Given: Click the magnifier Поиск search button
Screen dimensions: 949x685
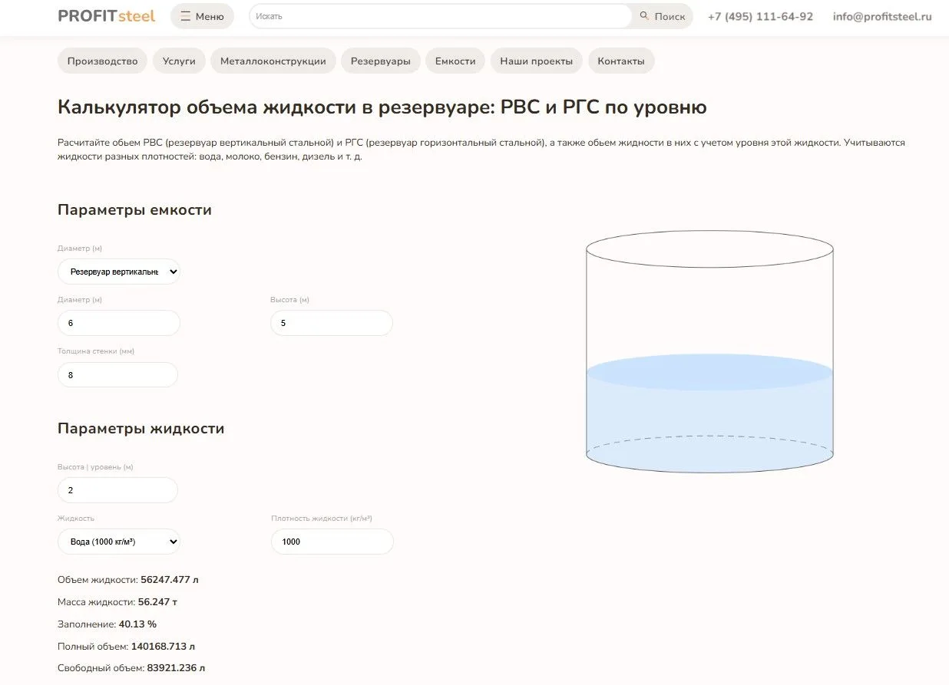Looking at the screenshot, I should 662,16.
